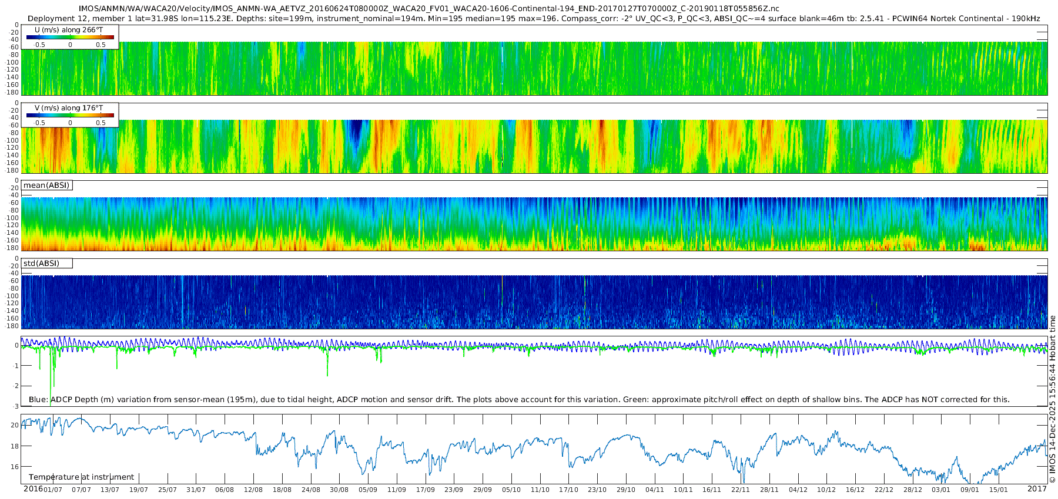This screenshot has height=499, width=1058.
Task: Select the 22/11 date tick
Action: click(741, 490)
